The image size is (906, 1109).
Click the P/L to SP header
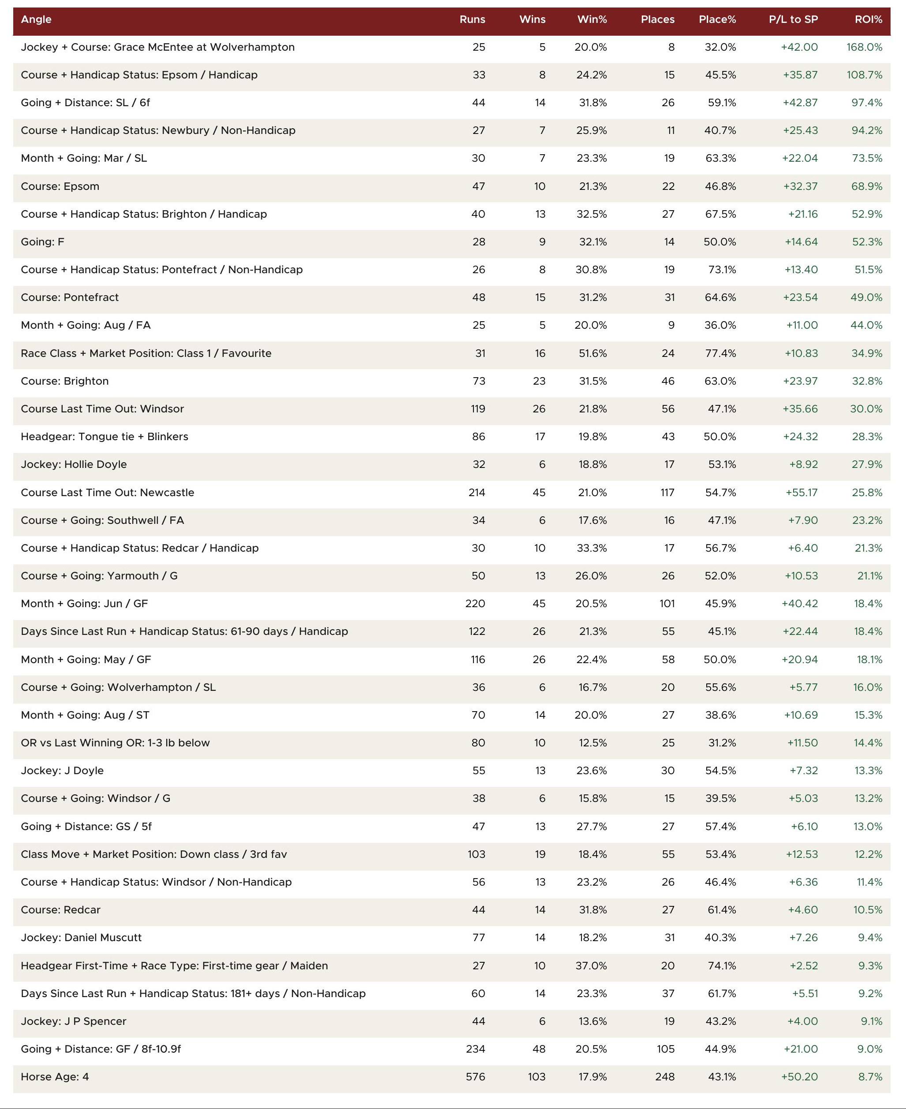793,19
